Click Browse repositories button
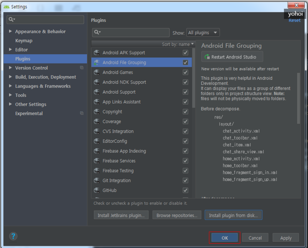Screen dimensions: 308x248 click(177, 215)
